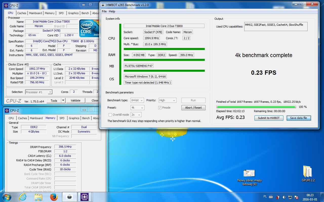Click the Show desktop strip at the taskbar end

[x=322, y=197]
